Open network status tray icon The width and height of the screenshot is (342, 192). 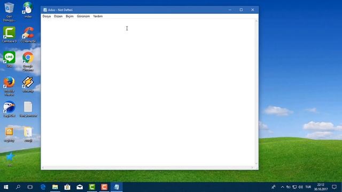click(294, 187)
